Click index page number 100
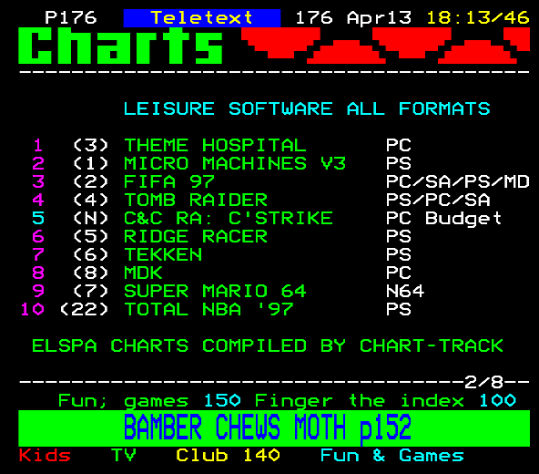Viewport: 539px width, 474px height. [497, 401]
